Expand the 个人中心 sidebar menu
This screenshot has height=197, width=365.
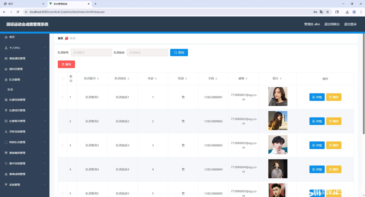point(25,48)
